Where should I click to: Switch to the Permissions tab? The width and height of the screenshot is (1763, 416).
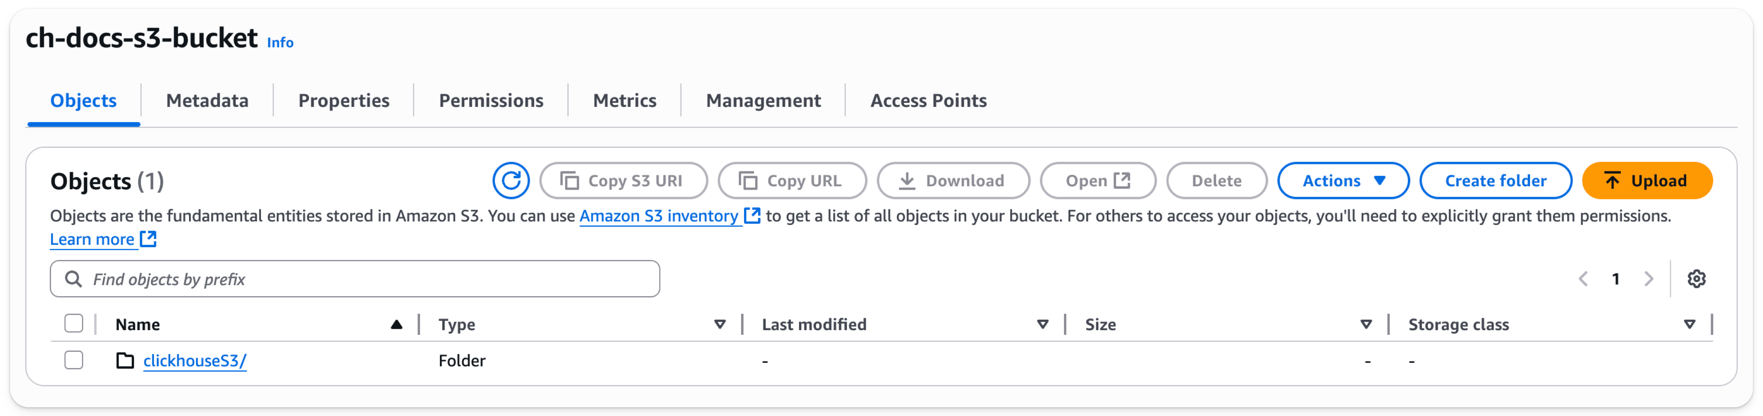point(491,100)
